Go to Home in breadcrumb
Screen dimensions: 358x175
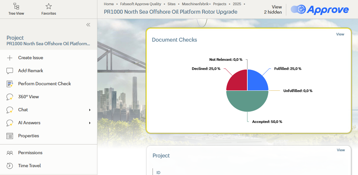[x=109, y=4]
